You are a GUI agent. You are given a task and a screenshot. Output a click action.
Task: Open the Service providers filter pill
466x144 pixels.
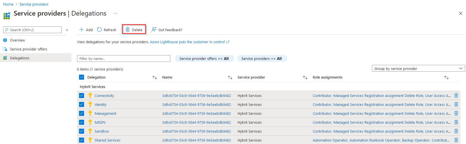click(262, 58)
